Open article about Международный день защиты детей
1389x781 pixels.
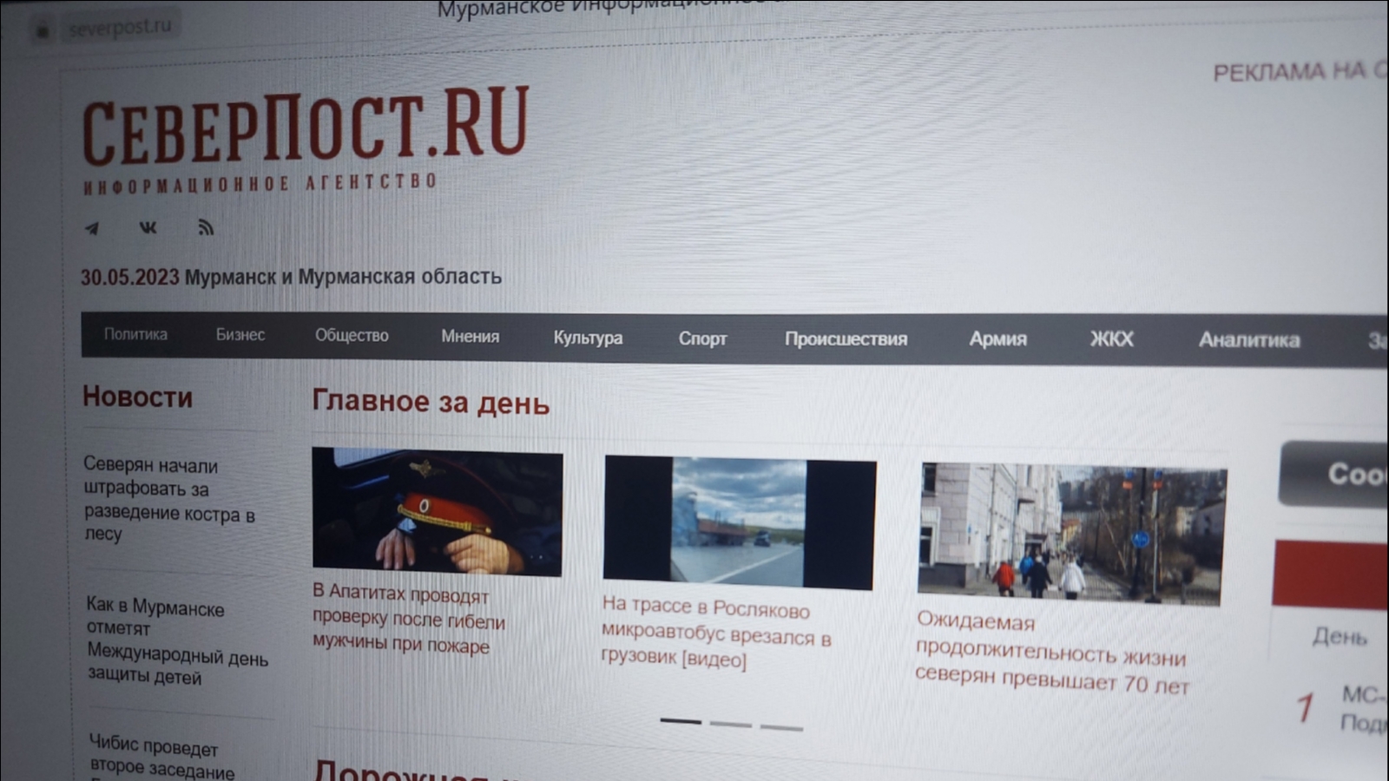click(177, 640)
